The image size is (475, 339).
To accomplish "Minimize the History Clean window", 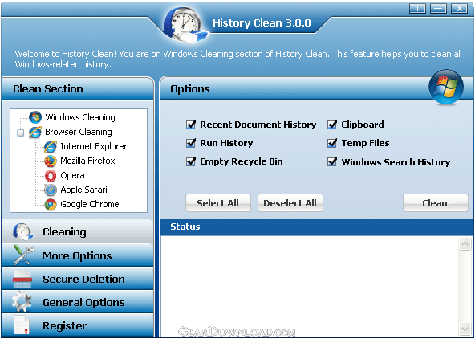I will [x=438, y=9].
